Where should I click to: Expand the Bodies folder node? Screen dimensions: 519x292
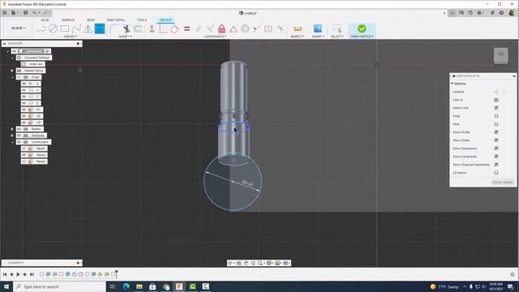click(x=12, y=129)
